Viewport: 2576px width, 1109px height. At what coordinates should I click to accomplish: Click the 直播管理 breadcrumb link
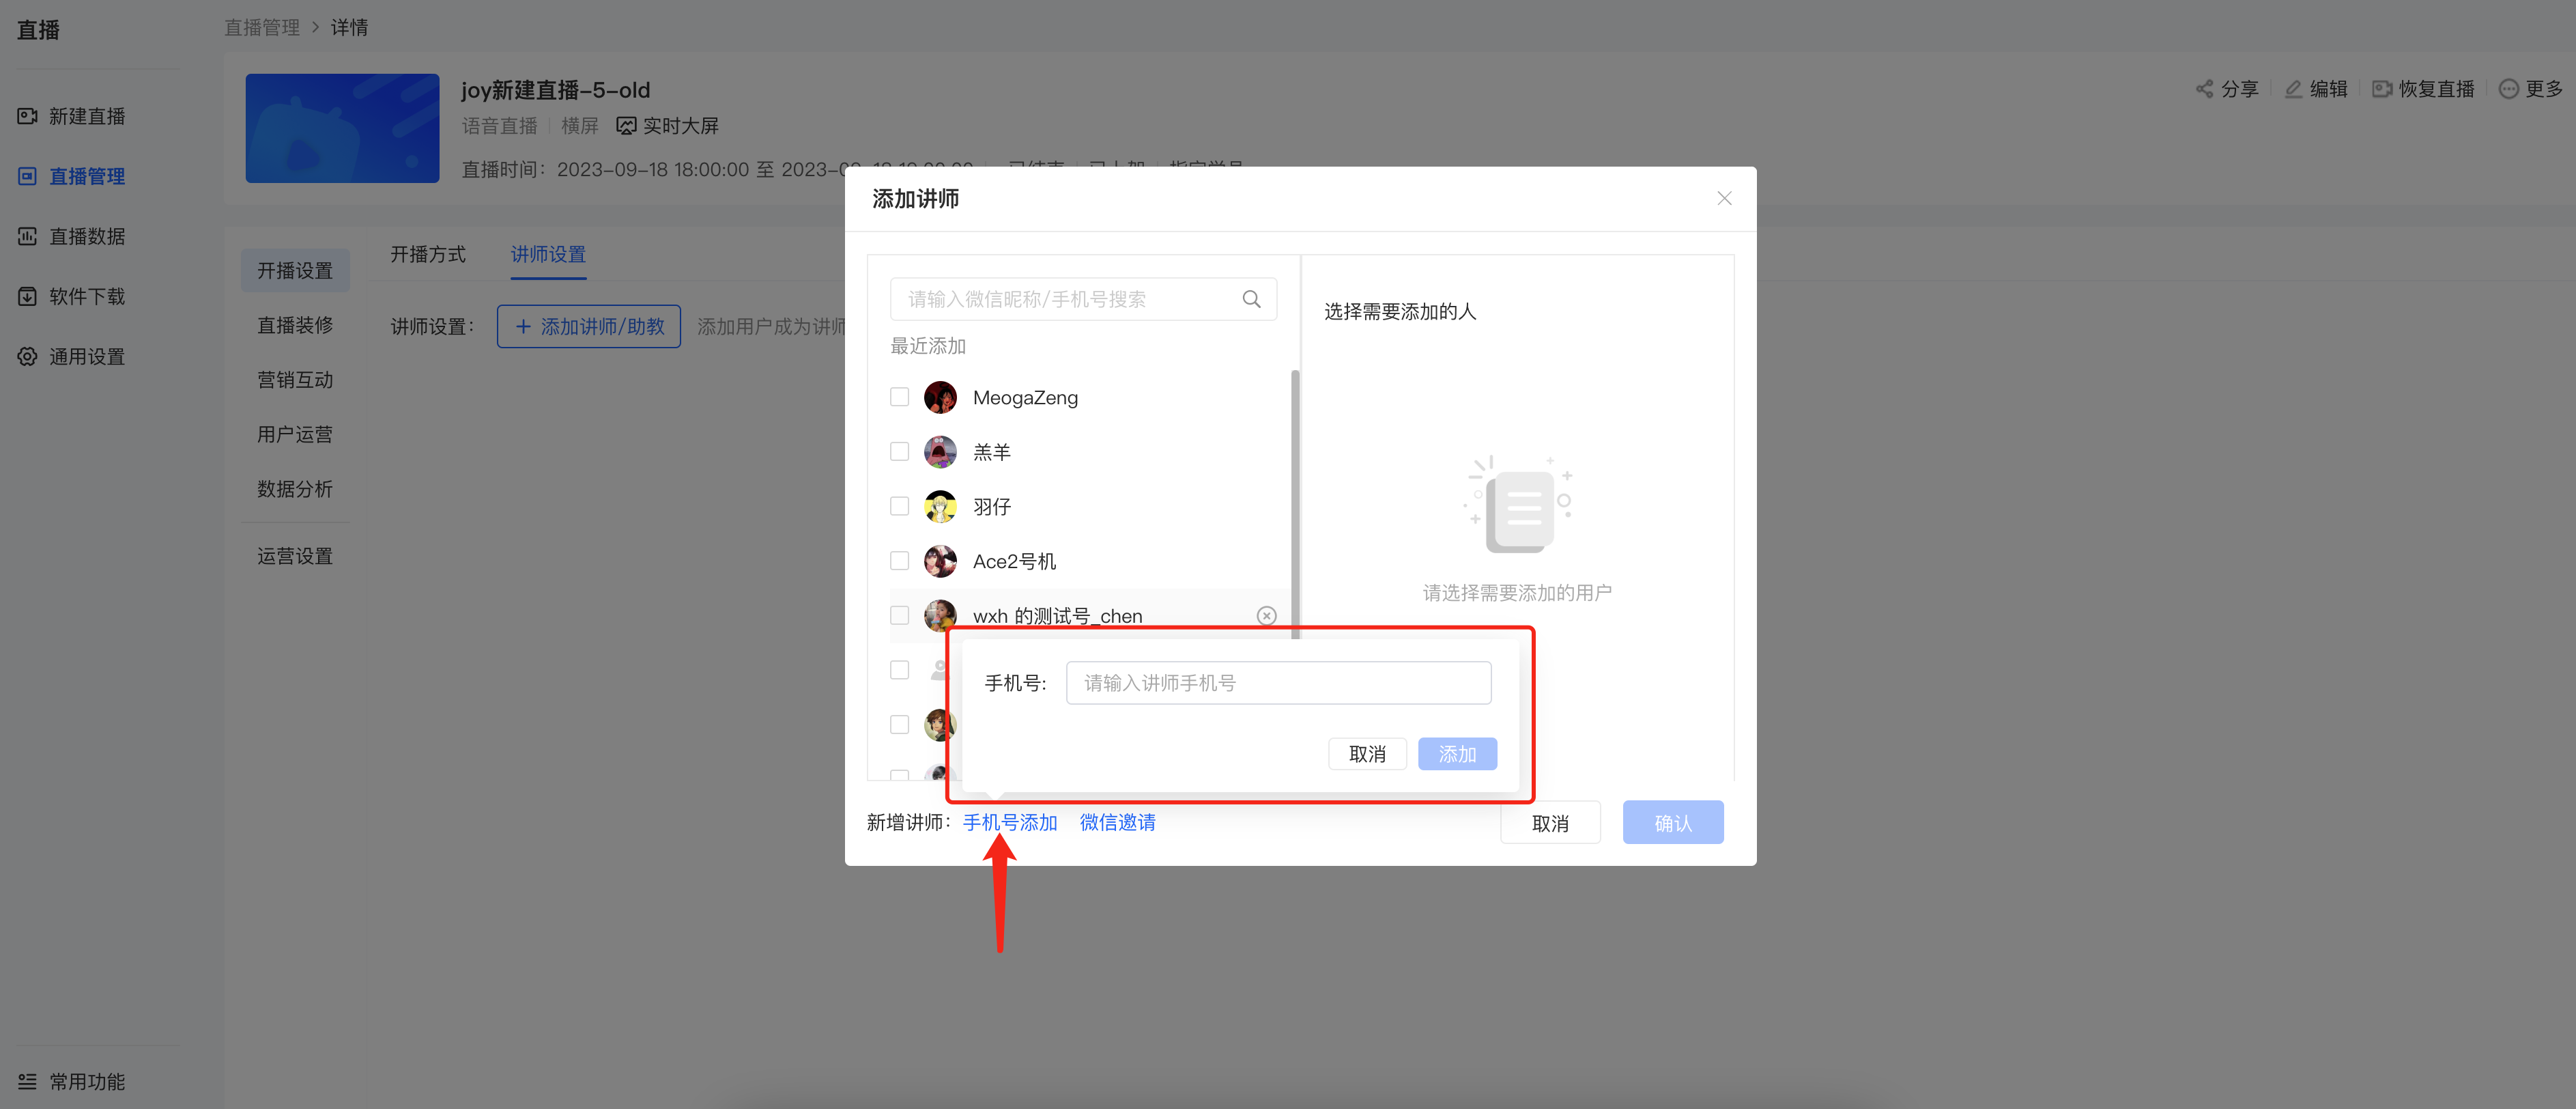coord(261,27)
